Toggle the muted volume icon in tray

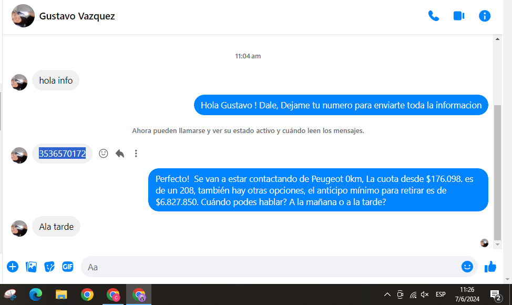(425, 294)
